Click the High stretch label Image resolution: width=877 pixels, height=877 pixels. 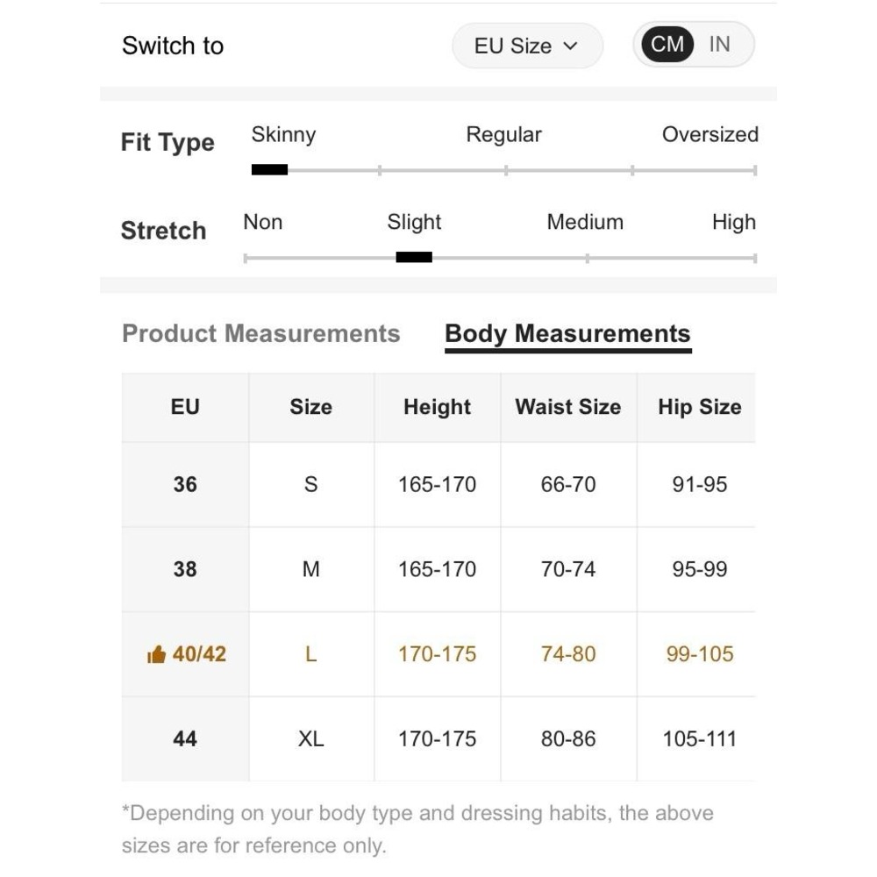[733, 222]
